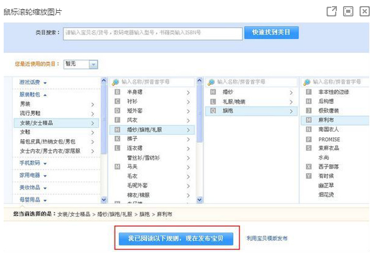Image resolution: width=376 pixels, height=276 pixels.
Task: Expand the 母婴用品 category group
Action: coord(33,200)
